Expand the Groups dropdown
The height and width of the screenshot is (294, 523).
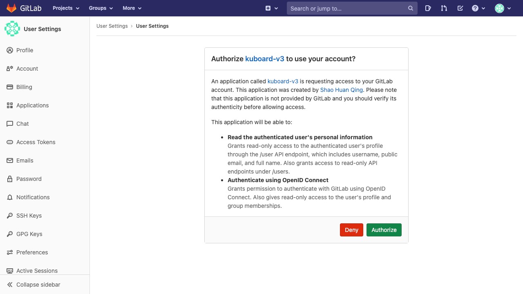[x=101, y=8]
